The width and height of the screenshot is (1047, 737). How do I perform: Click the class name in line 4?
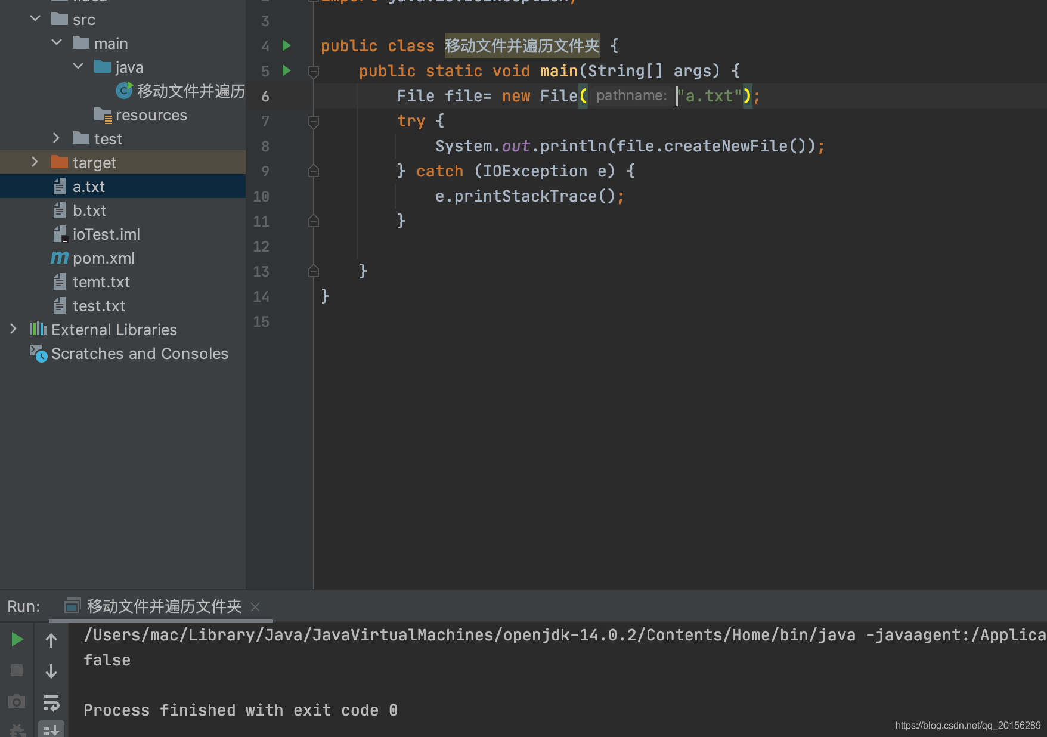[x=522, y=45]
